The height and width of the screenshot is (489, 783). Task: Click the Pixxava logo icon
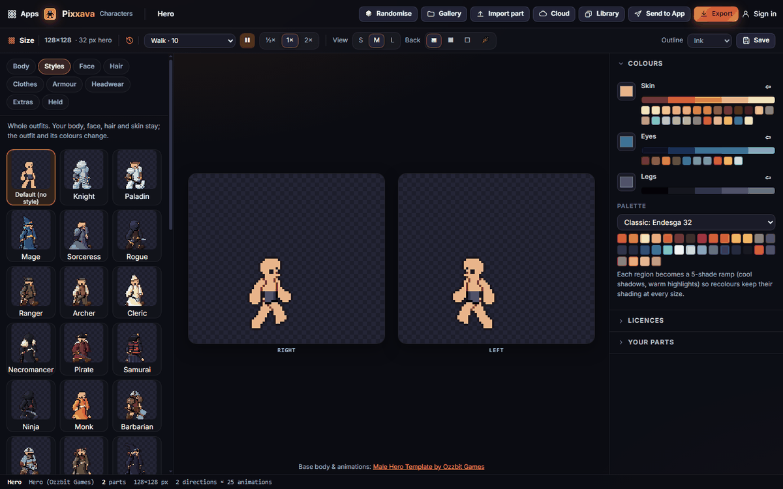click(50, 14)
